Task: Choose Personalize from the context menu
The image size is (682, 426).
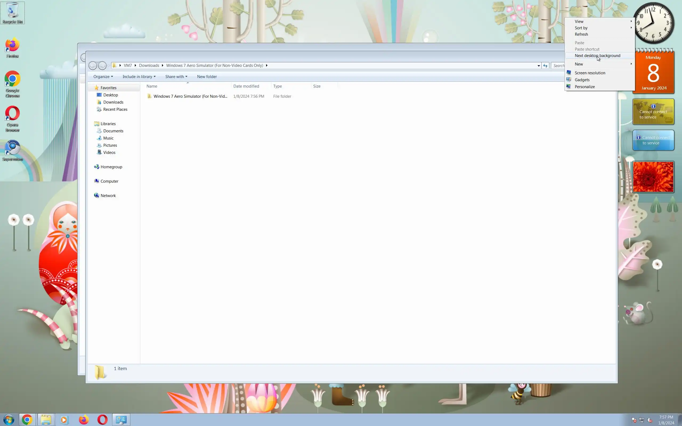Action: (x=584, y=87)
